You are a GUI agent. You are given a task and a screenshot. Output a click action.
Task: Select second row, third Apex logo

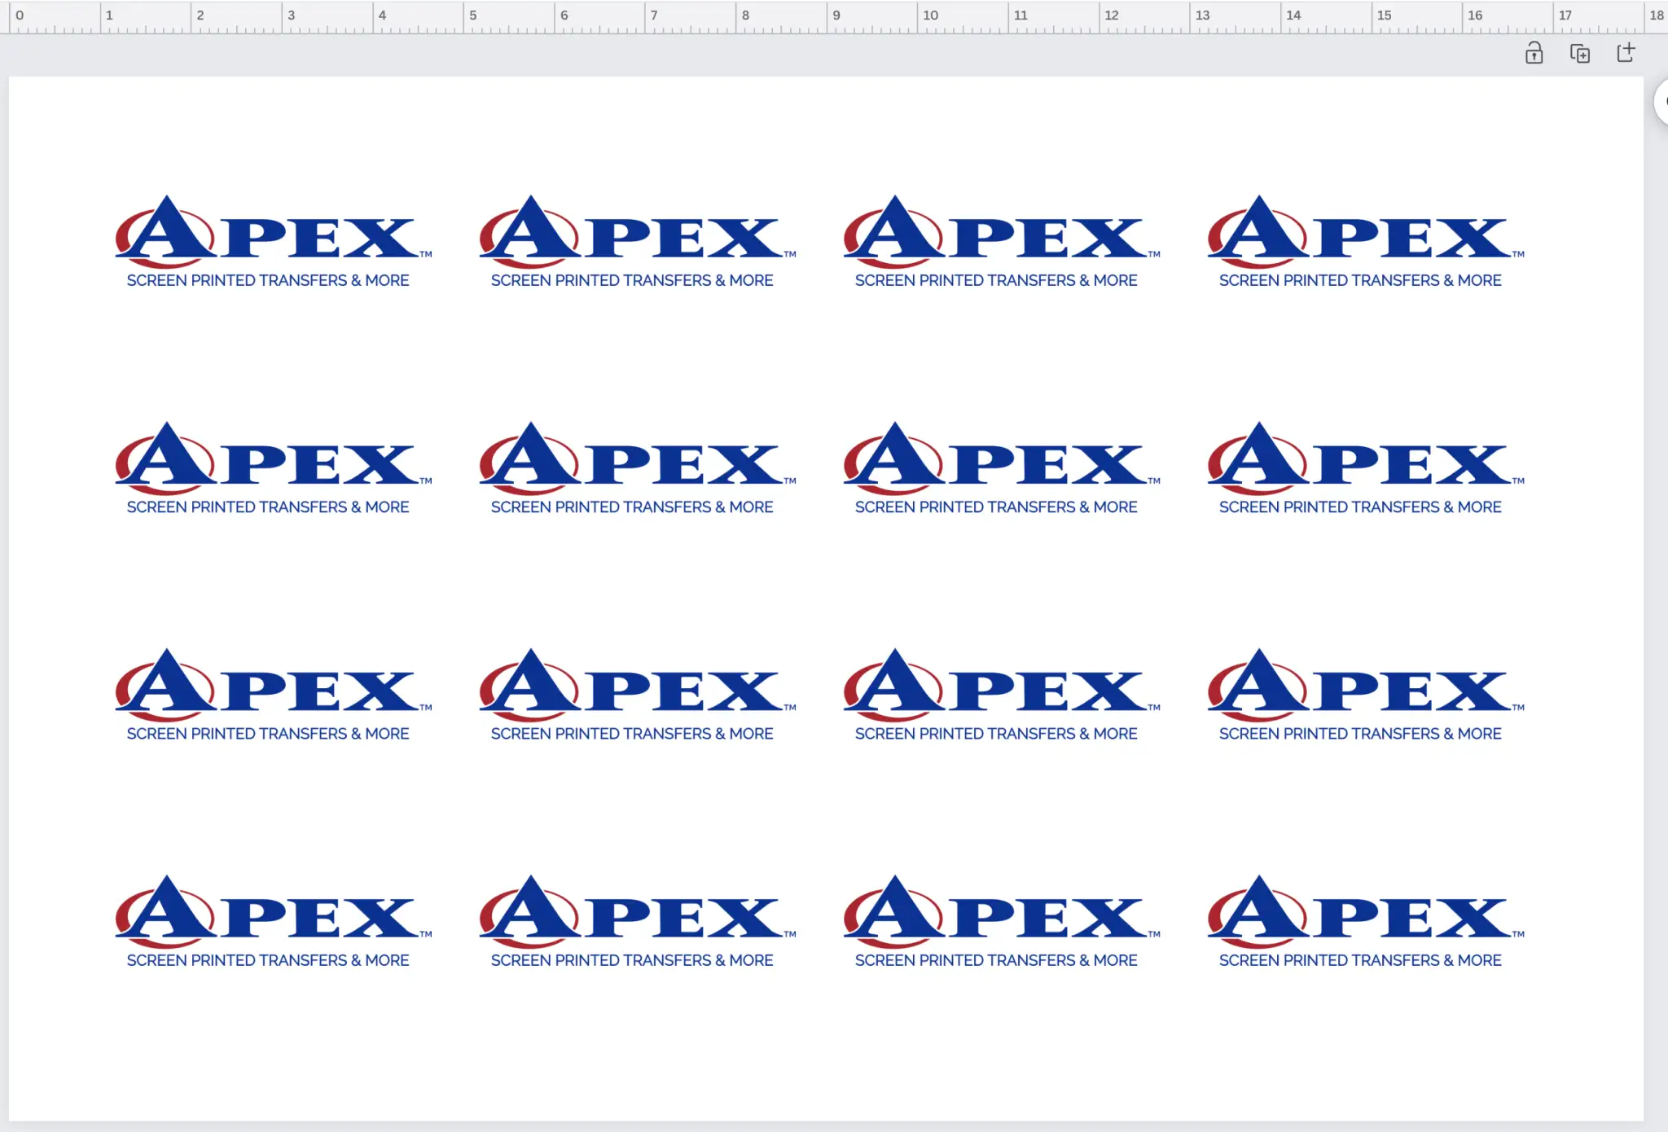point(1001,468)
